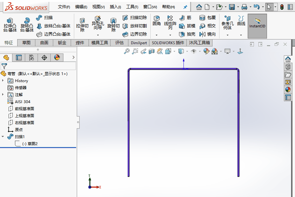
Task: Click the Zoom to Area icon
Action: click(135, 51)
